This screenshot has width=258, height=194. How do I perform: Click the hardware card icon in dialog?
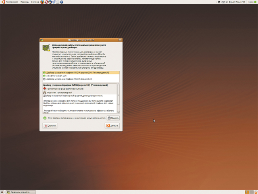pyautogui.click(x=46, y=48)
